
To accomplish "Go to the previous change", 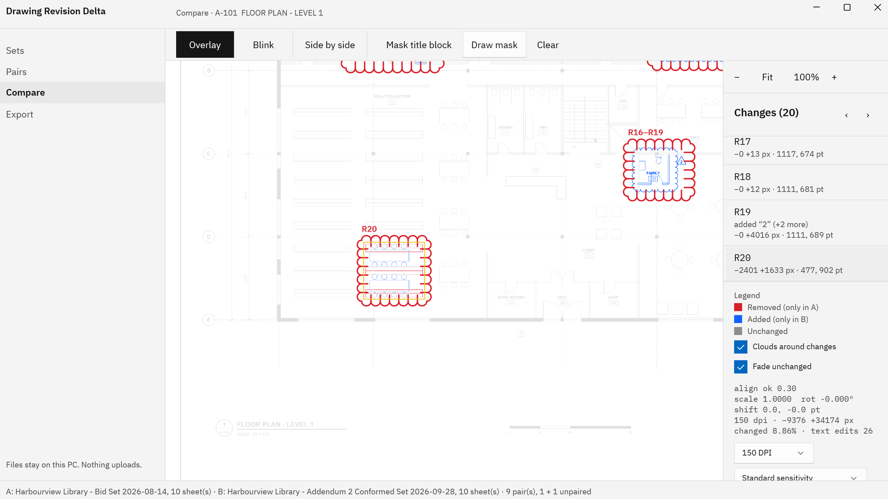I will click(846, 115).
